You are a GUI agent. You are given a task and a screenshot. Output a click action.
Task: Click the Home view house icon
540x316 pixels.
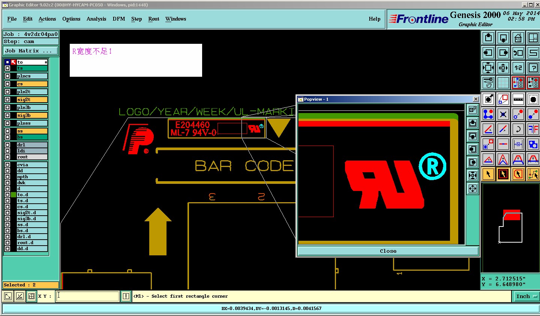pyautogui.click(x=518, y=38)
